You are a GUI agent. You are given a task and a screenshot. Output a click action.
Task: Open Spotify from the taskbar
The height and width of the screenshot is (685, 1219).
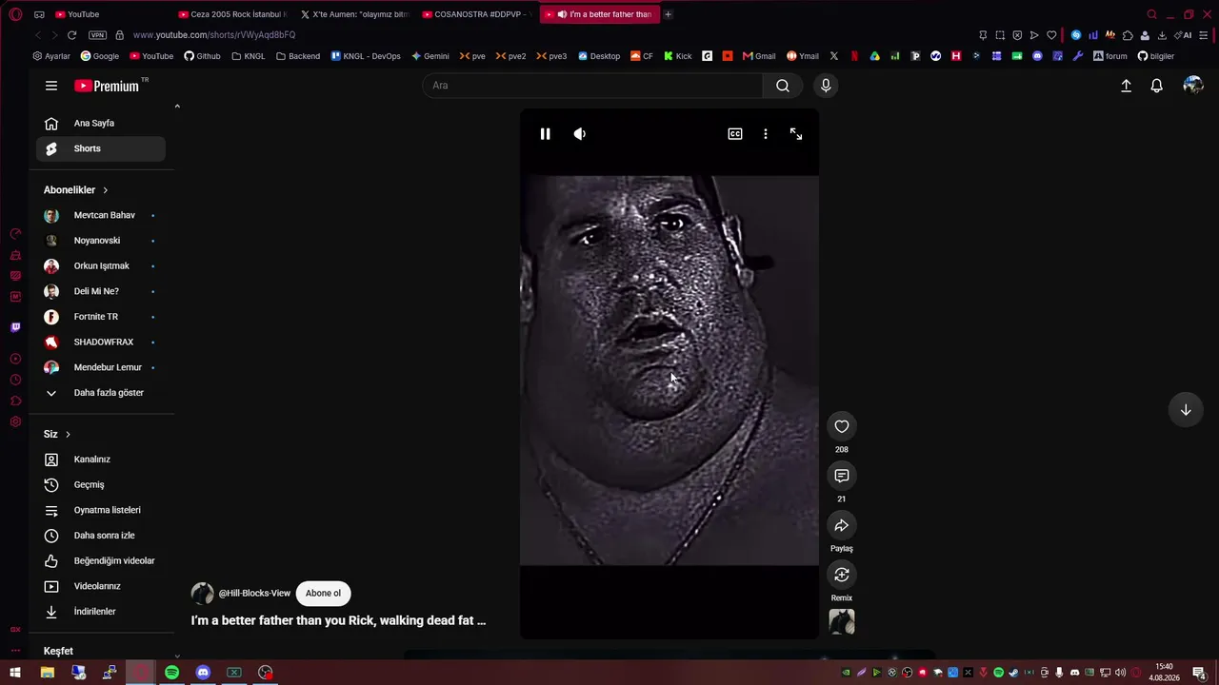[x=171, y=673]
